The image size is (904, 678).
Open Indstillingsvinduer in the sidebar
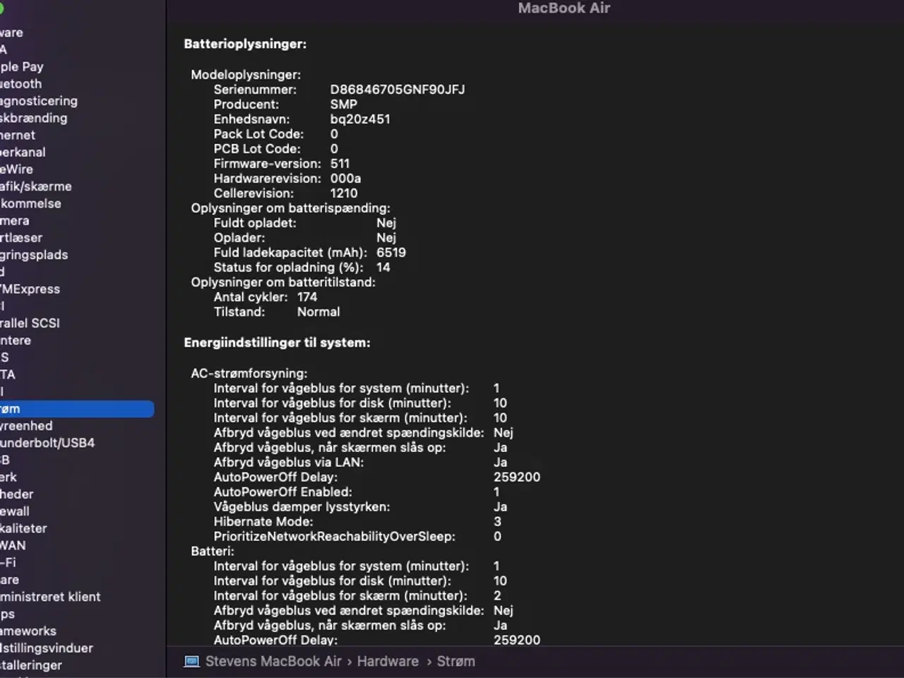(47, 648)
